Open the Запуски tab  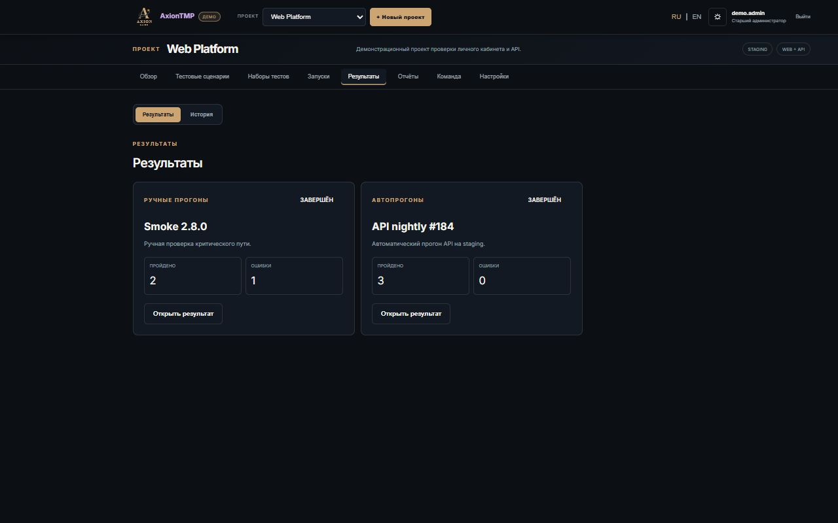pyautogui.click(x=319, y=76)
